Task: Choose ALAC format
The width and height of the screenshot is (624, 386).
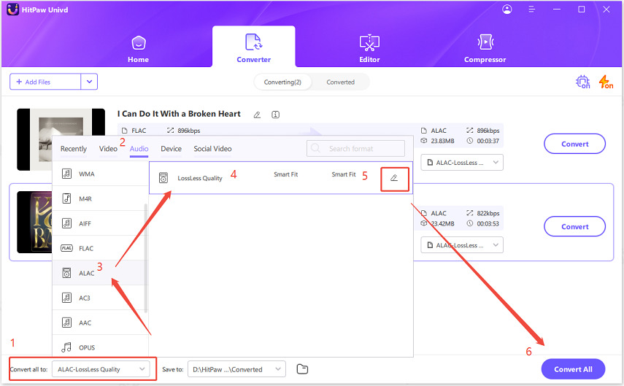Action: pos(100,273)
